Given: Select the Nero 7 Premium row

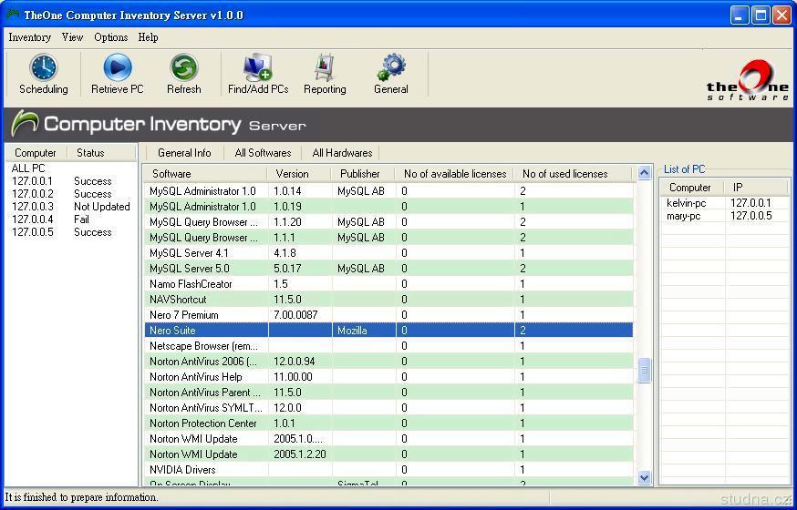Looking at the screenshot, I should [x=184, y=315].
